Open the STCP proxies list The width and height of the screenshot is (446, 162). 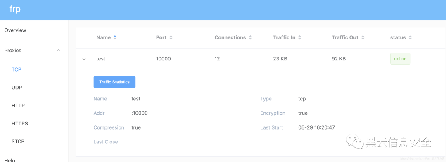(x=18, y=141)
